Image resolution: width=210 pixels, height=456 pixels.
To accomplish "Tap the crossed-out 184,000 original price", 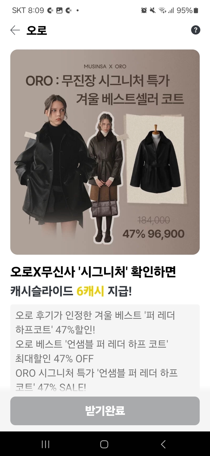I will click(x=154, y=220).
